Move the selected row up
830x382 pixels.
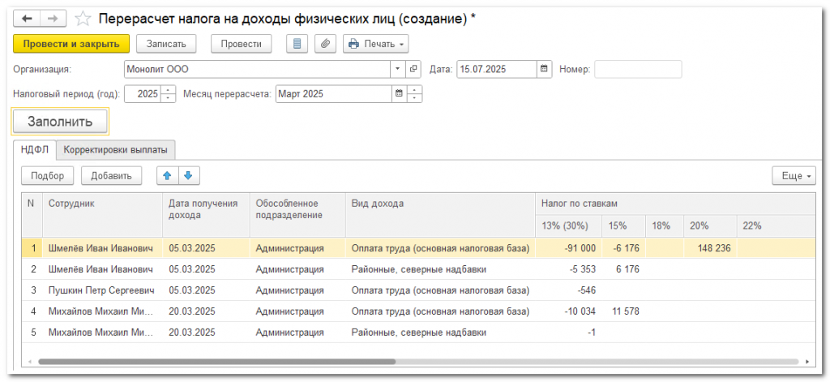click(x=168, y=176)
